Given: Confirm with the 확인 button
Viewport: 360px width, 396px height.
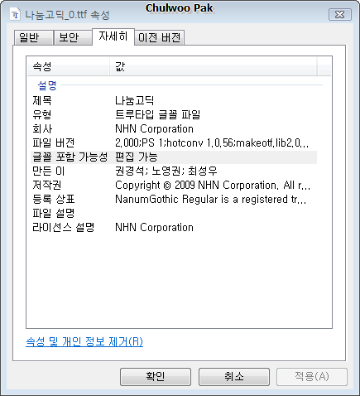Looking at the screenshot, I should (x=156, y=377).
